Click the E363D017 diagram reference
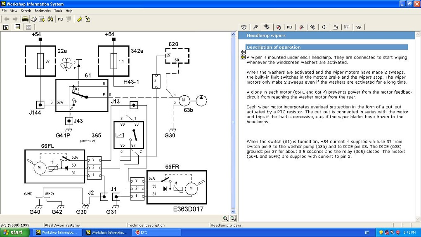Screen dimensions: 421x237 188,209
